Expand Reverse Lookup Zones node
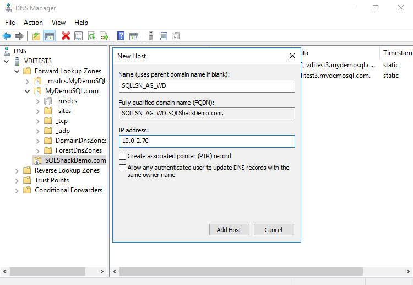413x285 pixels. click(x=17, y=171)
